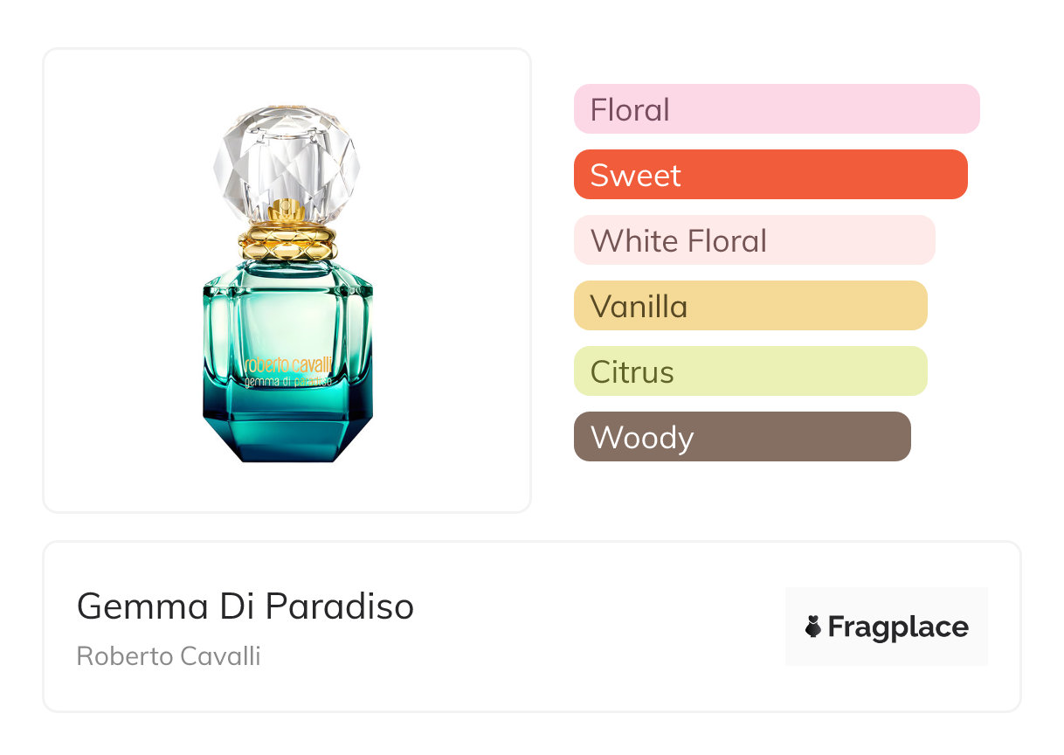Screen dimensions: 1064x755
Task: Click the Fragplace wordmark text
Action: [x=897, y=627]
